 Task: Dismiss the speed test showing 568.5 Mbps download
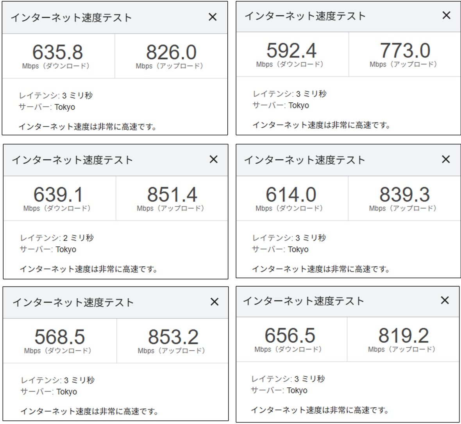click(x=214, y=302)
